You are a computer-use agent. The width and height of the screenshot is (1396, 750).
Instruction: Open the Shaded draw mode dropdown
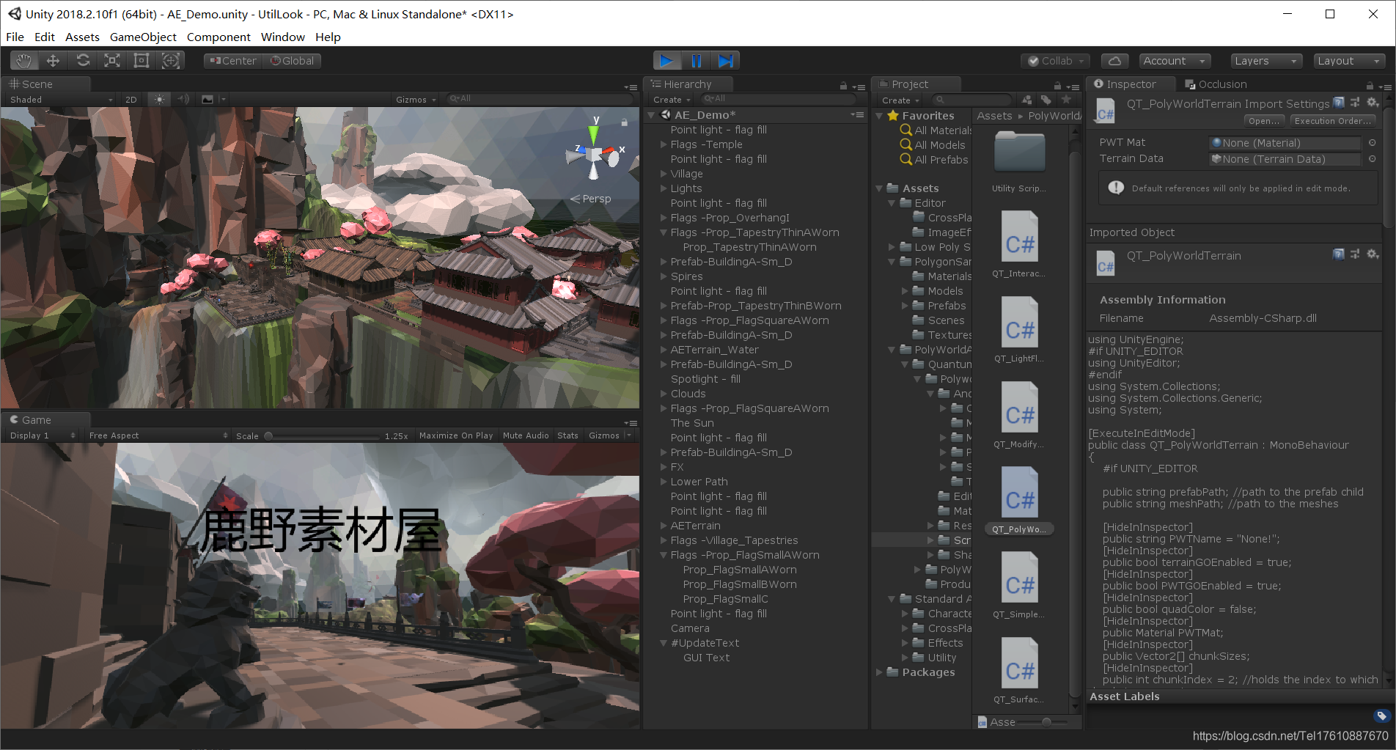[x=61, y=100]
